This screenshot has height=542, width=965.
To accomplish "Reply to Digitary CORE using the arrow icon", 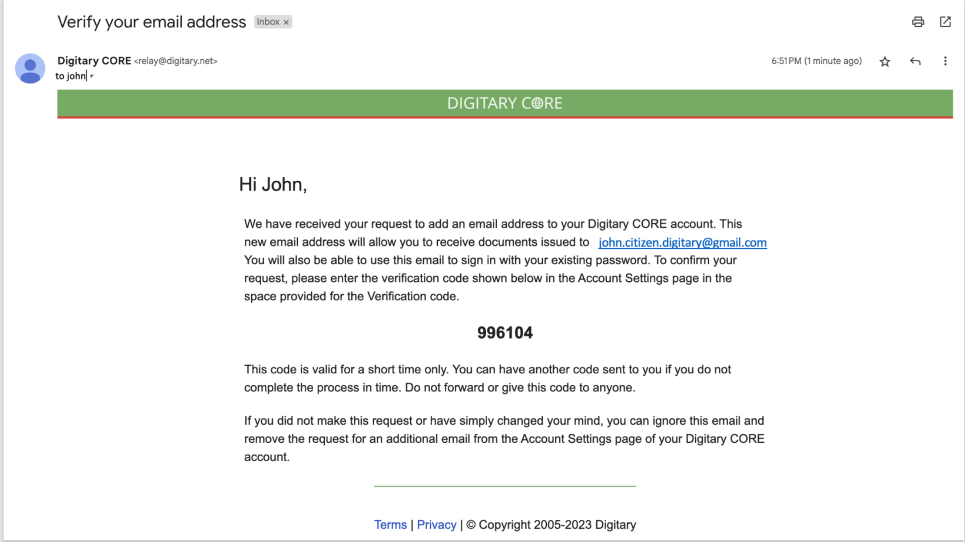I will (x=915, y=61).
